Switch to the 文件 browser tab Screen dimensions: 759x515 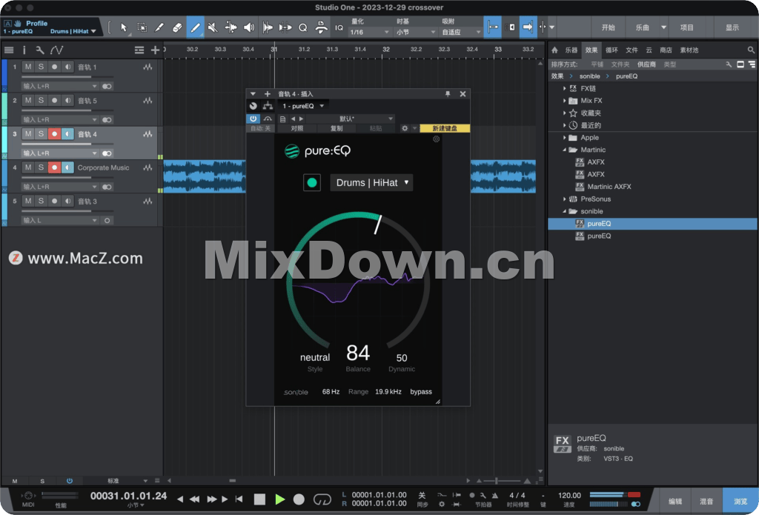tap(632, 50)
